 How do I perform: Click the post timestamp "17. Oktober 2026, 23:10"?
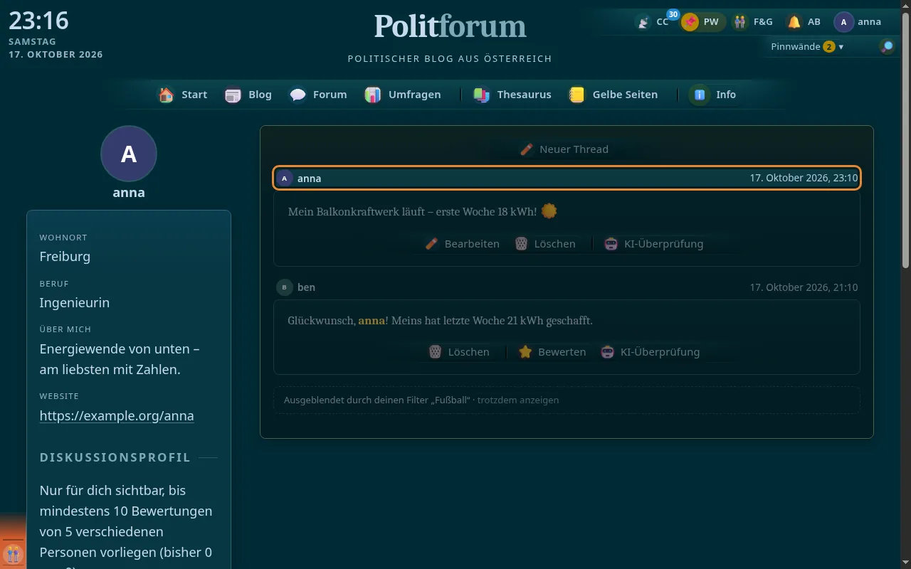804,179
